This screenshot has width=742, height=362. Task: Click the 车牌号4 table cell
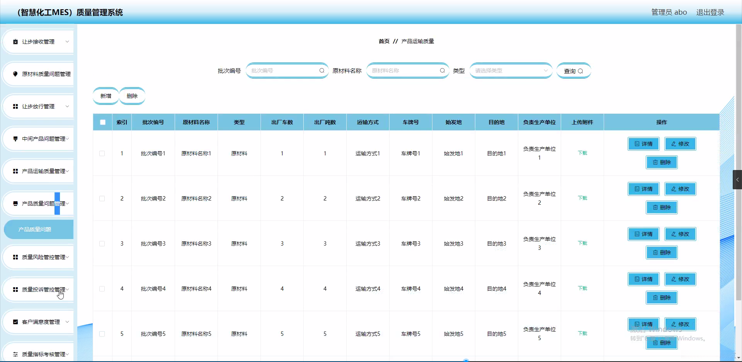(411, 289)
